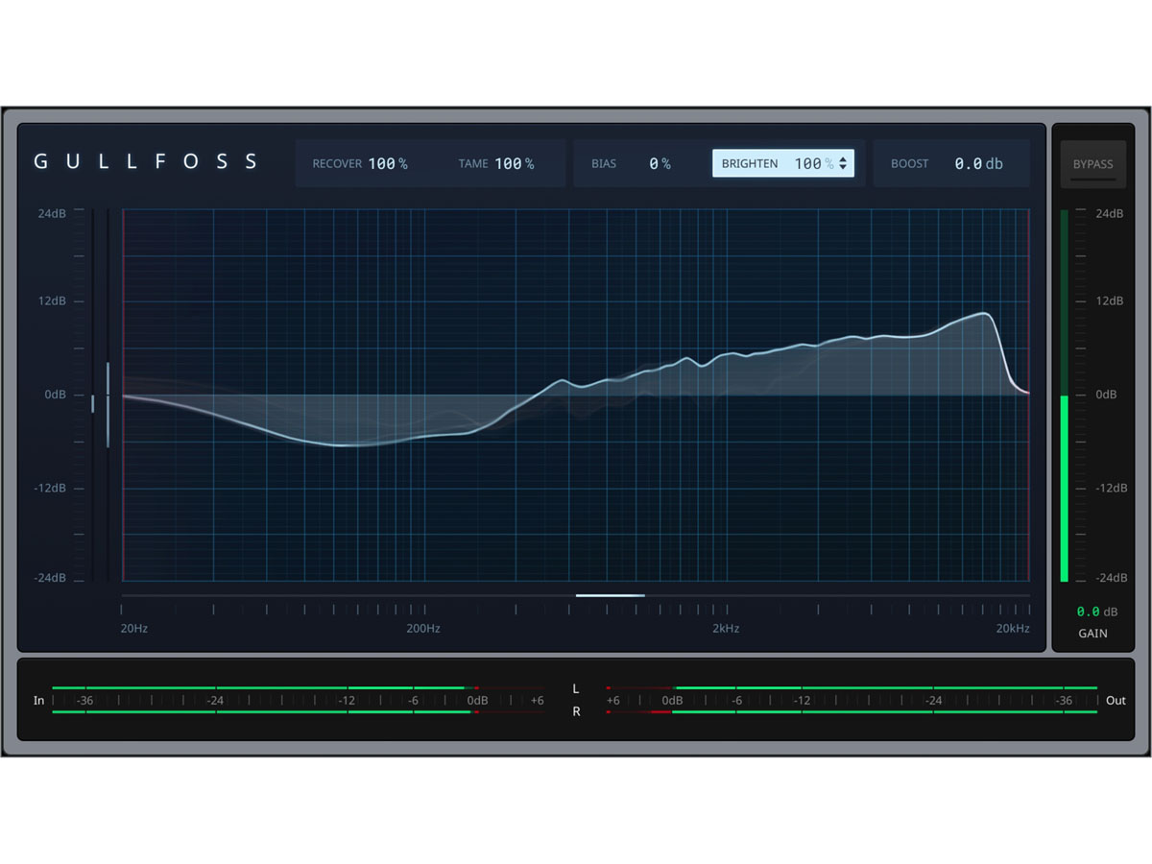Click the BRIGHTEN stepper arrows
1152x864 pixels.
pos(843,164)
